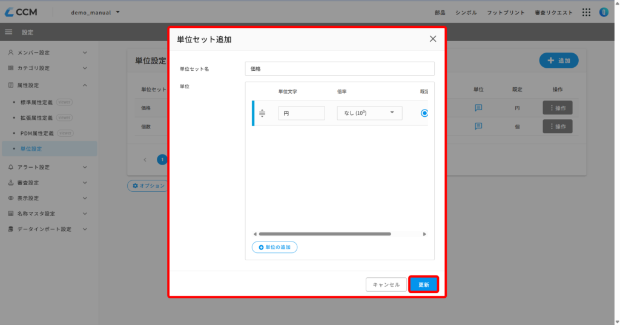
Task: Open 部品 in top navigation
Action: click(440, 13)
